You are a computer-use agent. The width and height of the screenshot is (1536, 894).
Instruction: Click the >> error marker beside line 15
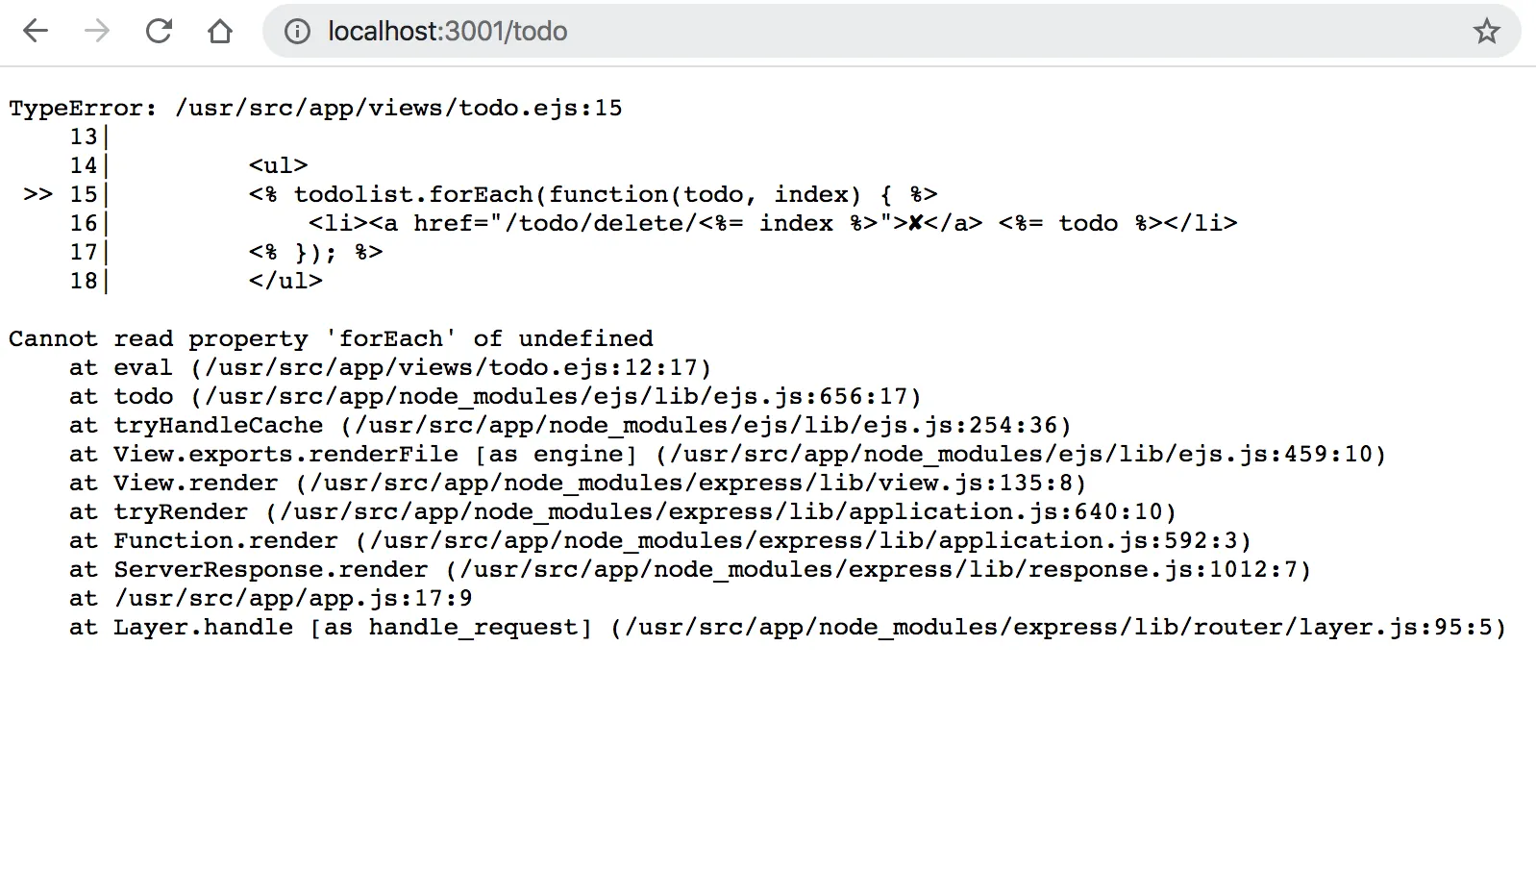click(x=38, y=194)
